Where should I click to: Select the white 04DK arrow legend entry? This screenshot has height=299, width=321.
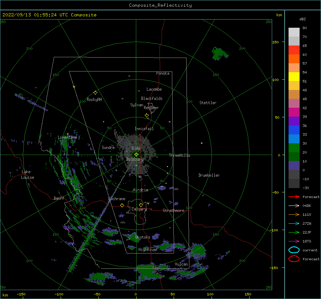point(294,206)
